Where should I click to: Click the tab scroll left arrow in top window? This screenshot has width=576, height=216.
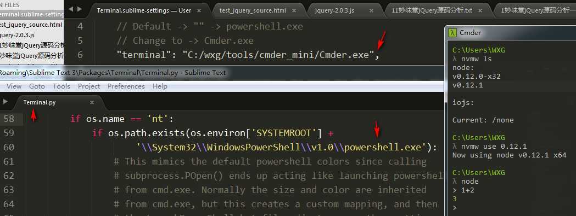tap(70, 9)
